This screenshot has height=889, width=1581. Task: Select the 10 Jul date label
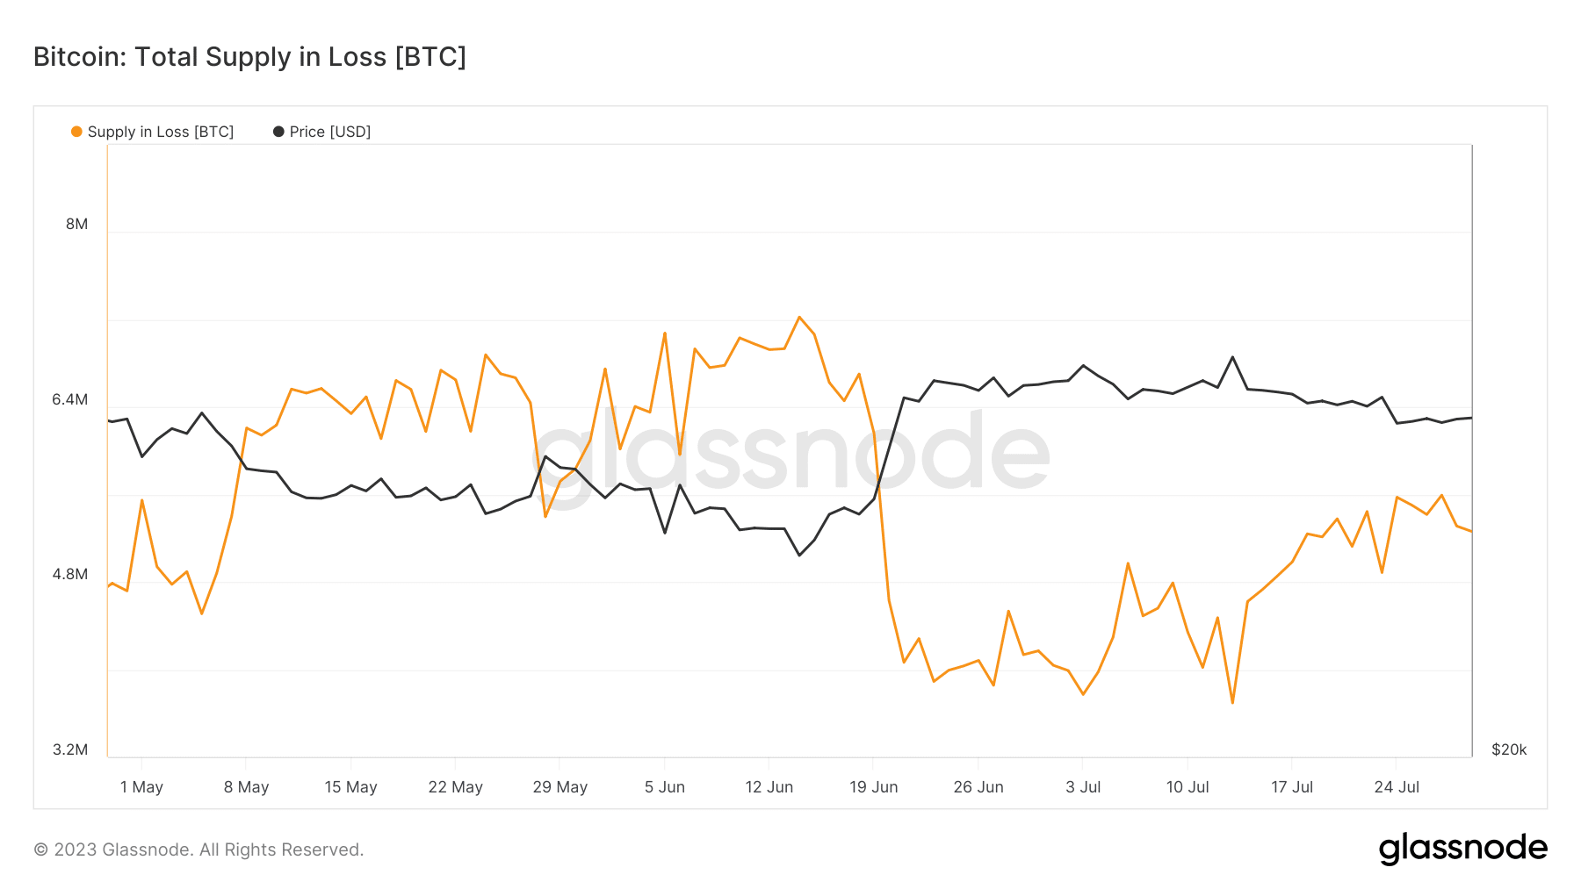pyautogui.click(x=1188, y=787)
